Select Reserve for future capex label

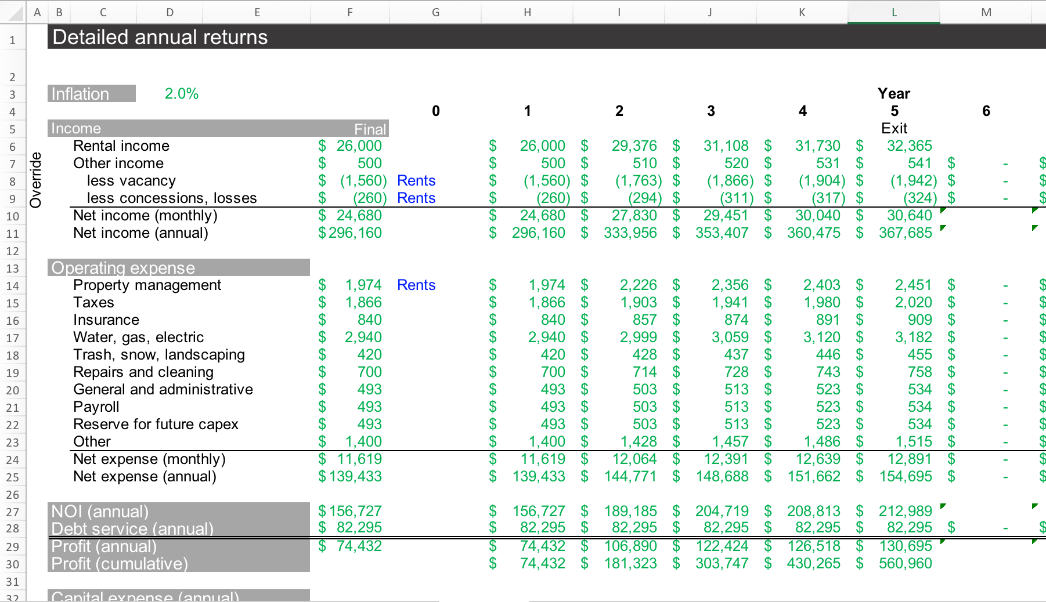(156, 424)
